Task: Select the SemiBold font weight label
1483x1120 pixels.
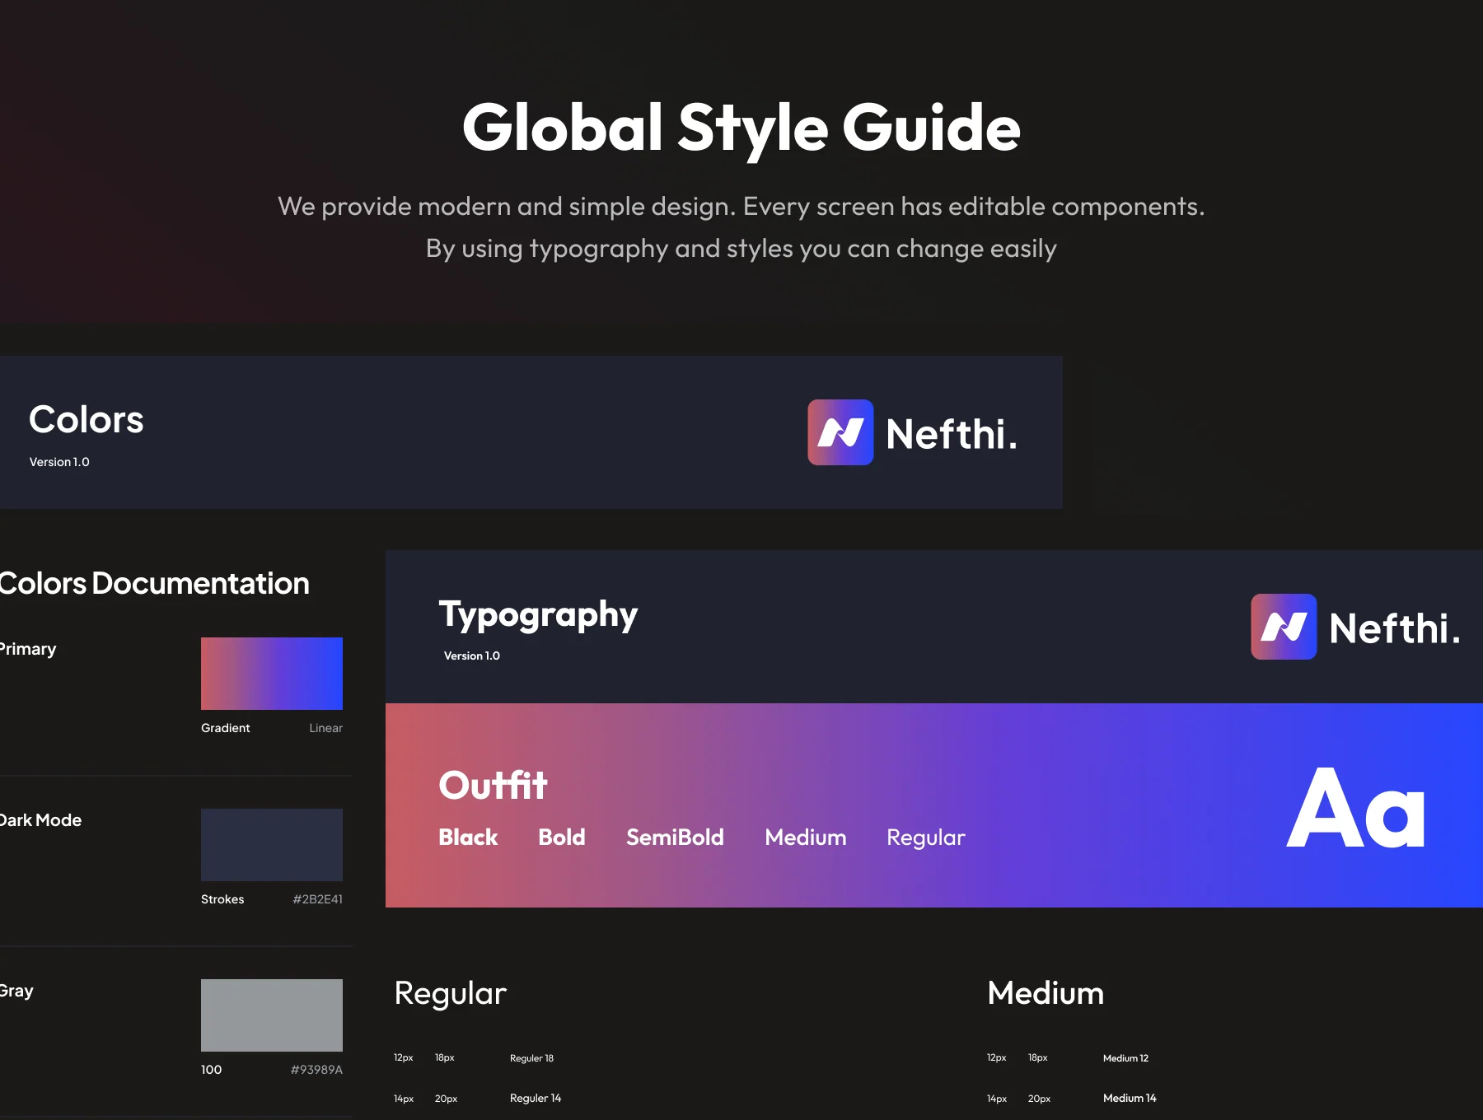Action: coord(675,838)
